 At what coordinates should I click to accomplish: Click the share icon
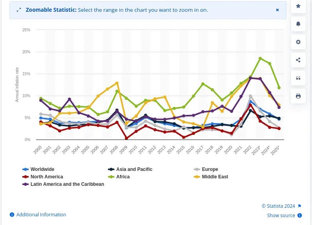[298, 60]
